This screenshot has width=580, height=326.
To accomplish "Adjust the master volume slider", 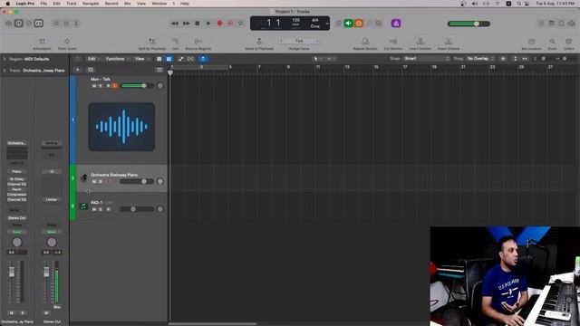I will tap(469, 24).
